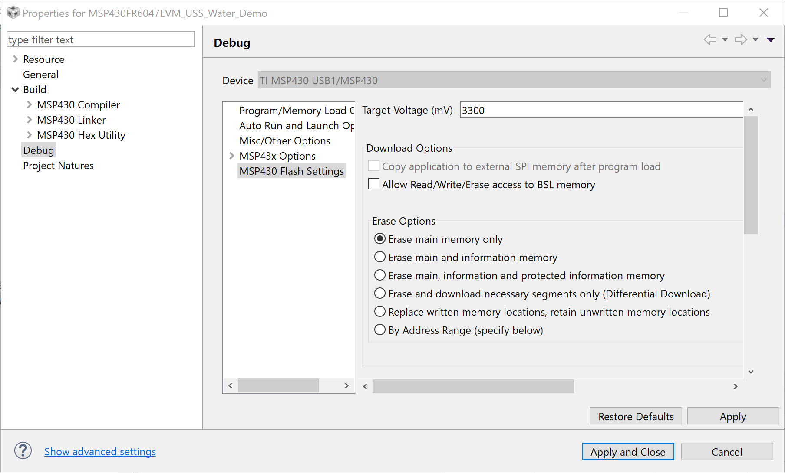The image size is (785, 473).
Task: Enable BSL memory Read/Write/Erase access
Action: tap(374, 184)
